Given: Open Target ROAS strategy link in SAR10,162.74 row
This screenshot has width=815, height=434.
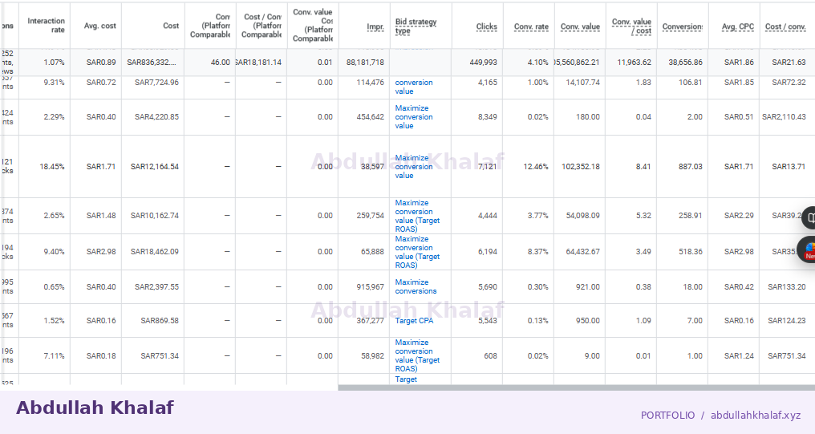Looking at the screenshot, I should click(417, 216).
